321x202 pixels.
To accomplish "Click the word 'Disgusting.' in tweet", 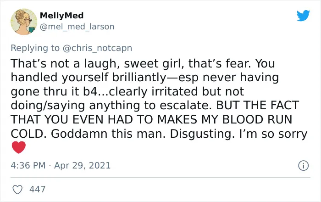I will pyautogui.click(x=202, y=134).
